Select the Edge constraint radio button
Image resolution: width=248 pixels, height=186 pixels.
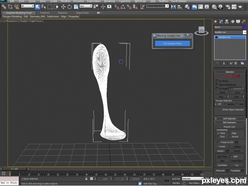click(229, 133)
